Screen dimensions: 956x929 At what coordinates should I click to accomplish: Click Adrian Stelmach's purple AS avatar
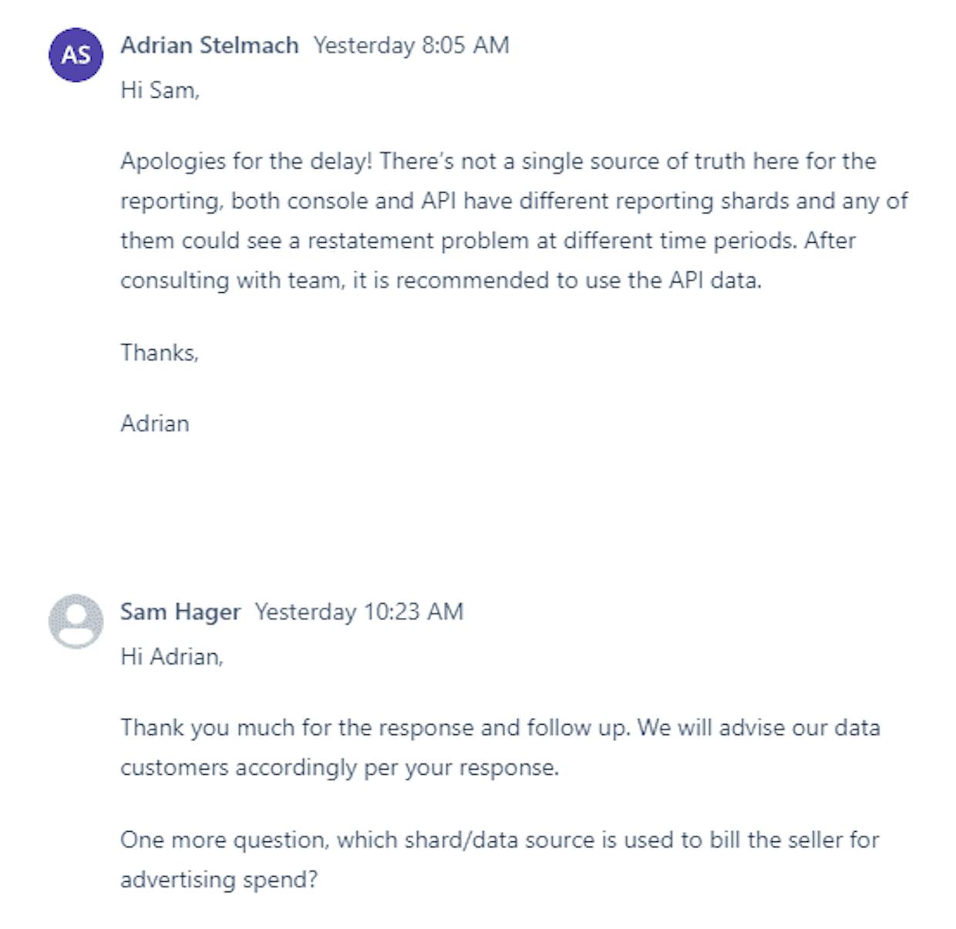click(76, 55)
